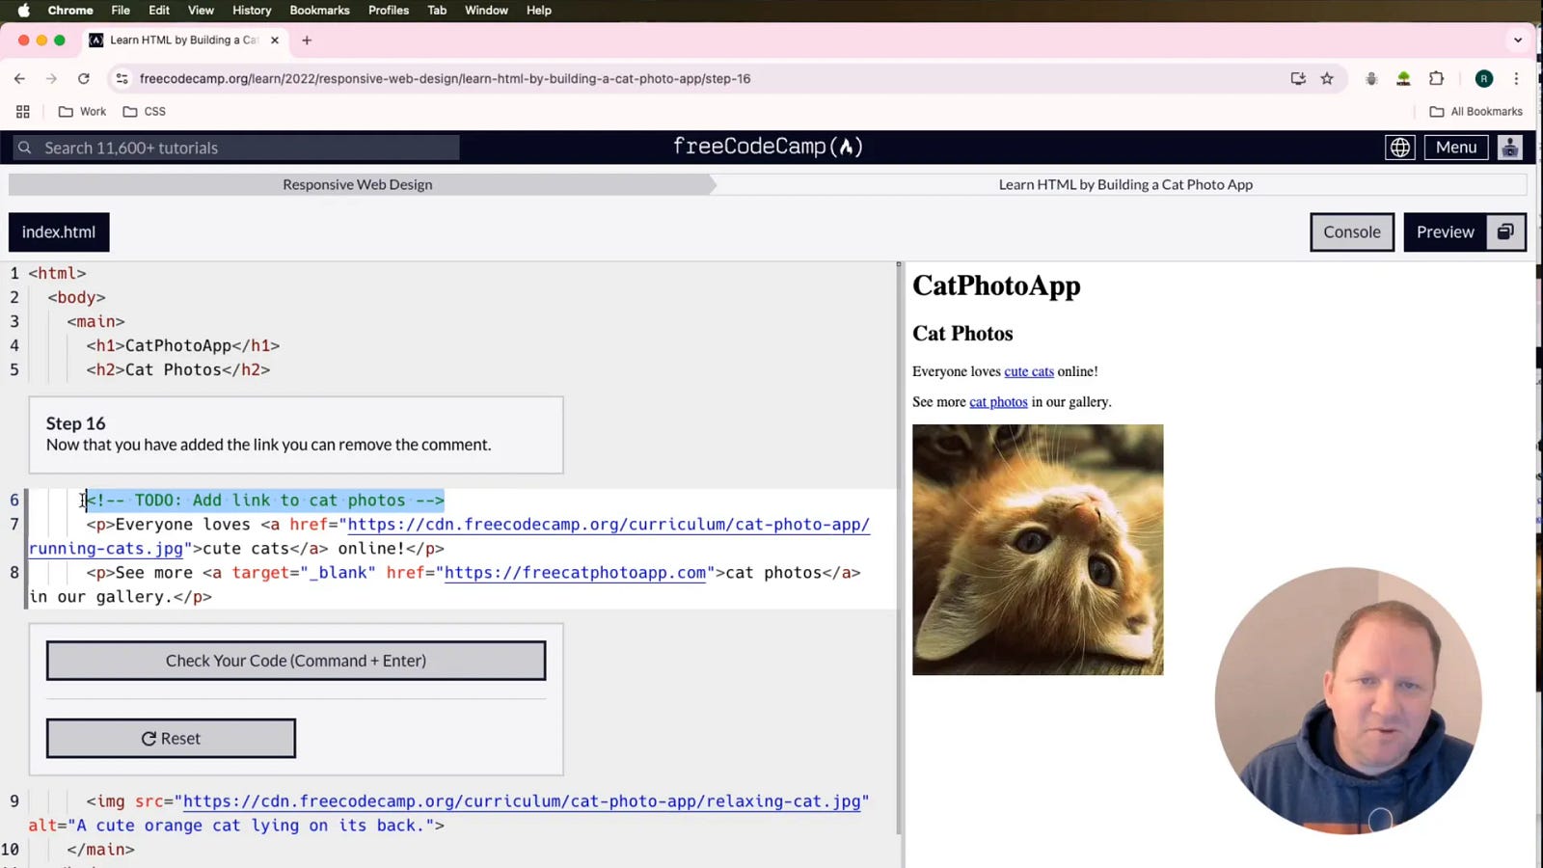Click the closing </main> tag on line 10
The height and width of the screenshot is (868, 1543).
tap(100, 850)
